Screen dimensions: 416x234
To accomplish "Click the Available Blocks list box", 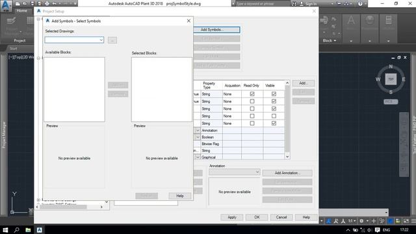I will pos(74,90).
